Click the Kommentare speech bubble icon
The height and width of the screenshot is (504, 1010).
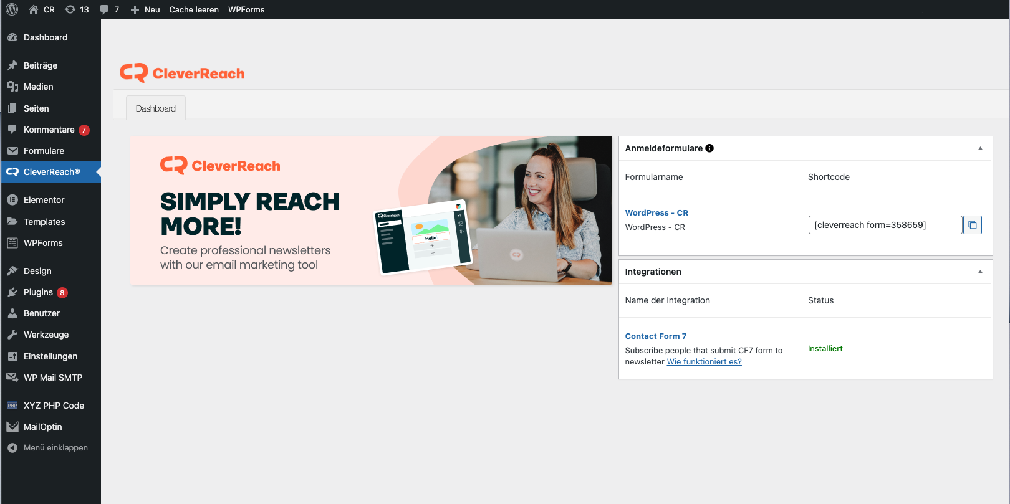[12, 130]
